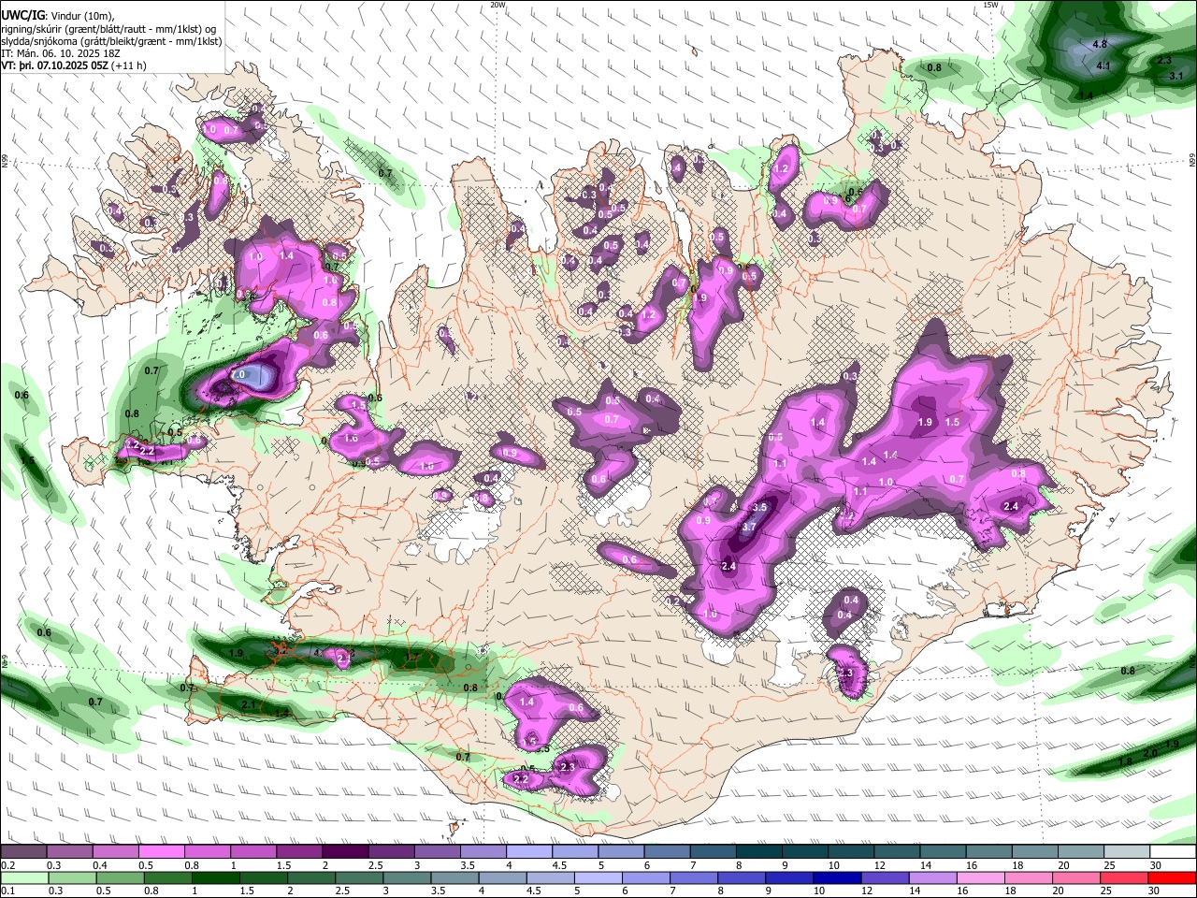Select the 'Vindur (10m)' header text
The width and height of the screenshot is (1197, 898).
click(x=82, y=16)
